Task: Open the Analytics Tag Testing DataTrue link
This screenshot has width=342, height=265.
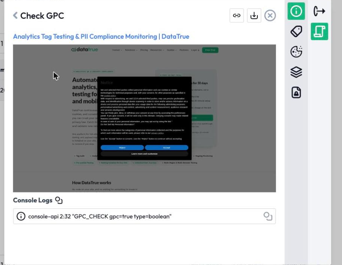Action: (x=101, y=36)
